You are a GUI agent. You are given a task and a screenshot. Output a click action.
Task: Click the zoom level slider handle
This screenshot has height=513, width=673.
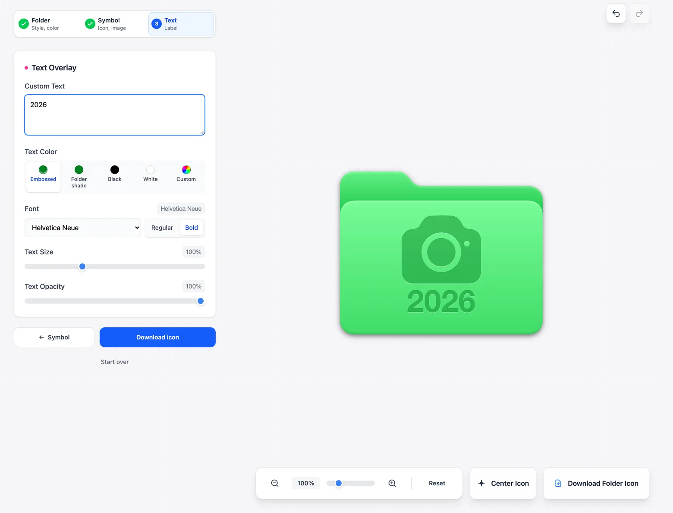[x=339, y=483]
